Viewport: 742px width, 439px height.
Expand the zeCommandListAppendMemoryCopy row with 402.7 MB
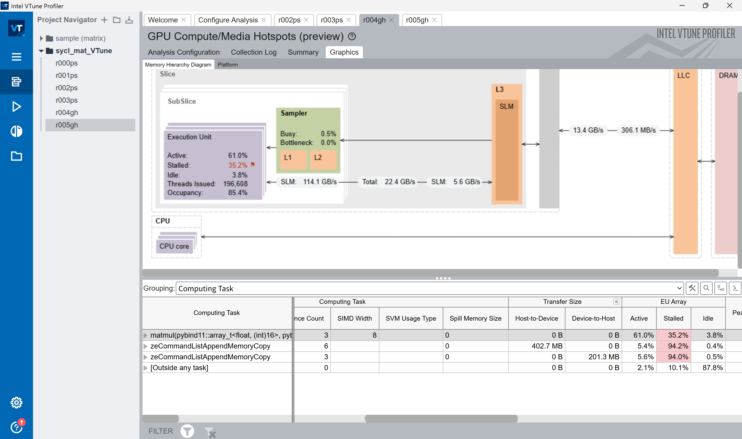coord(145,346)
